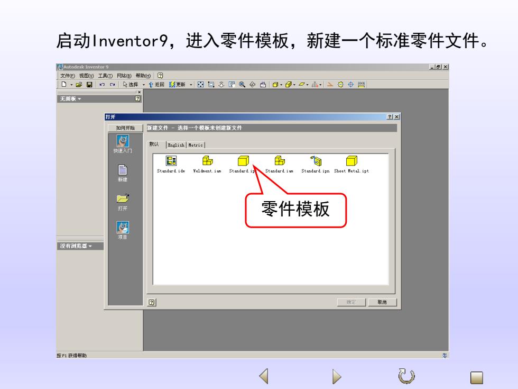
Task: Click the Open folder toolbar icon
Action: coord(79,85)
